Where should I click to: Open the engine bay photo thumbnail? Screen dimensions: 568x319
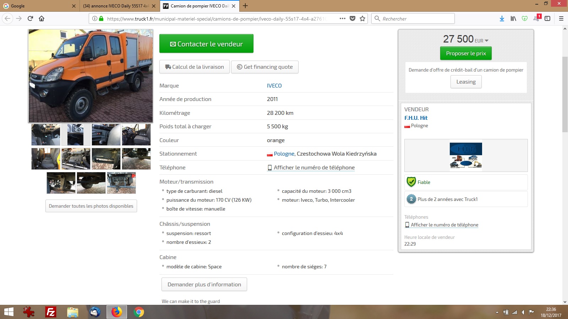coord(76,159)
